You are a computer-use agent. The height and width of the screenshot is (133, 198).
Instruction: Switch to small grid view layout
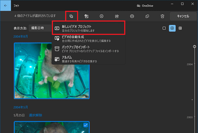coord(180,28)
